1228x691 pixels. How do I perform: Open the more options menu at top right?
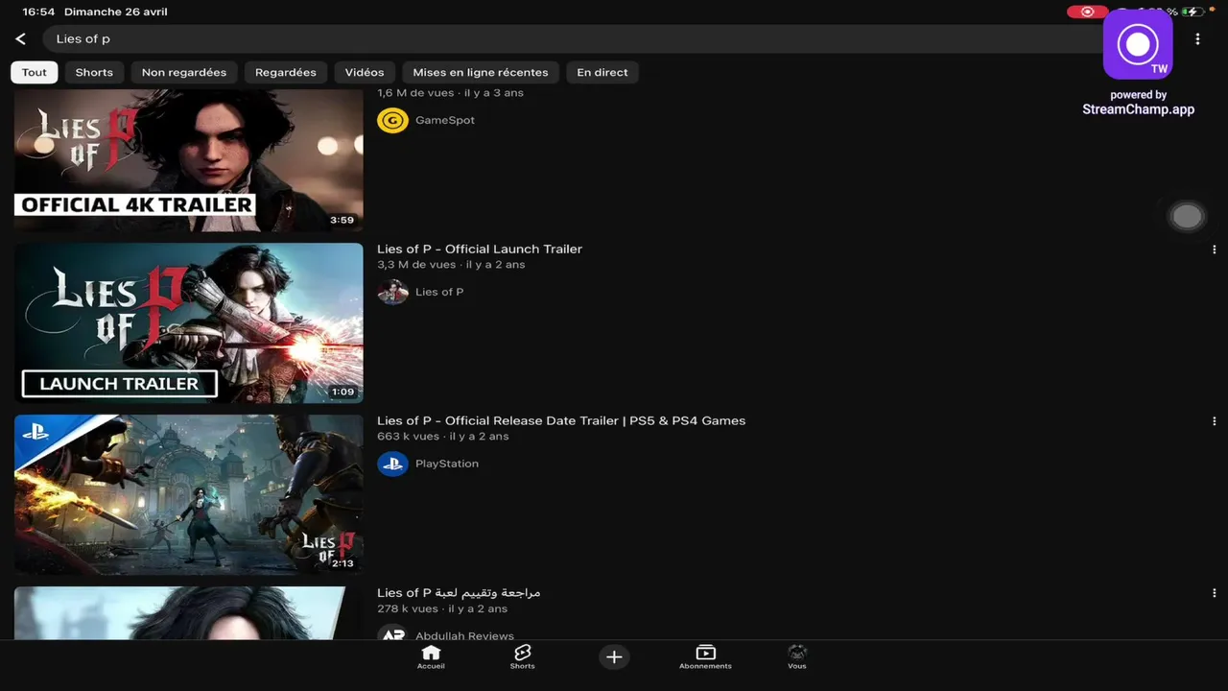tap(1197, 39)
